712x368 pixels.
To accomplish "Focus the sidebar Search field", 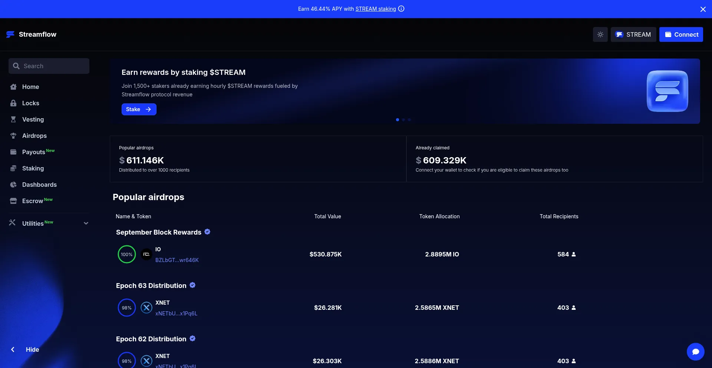I will pyautogui.click(x=49, y=66).
